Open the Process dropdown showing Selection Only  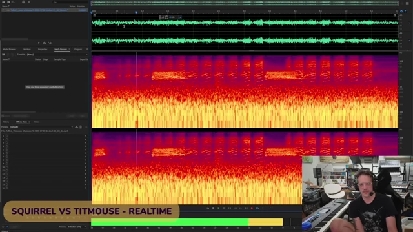(77, 227)
